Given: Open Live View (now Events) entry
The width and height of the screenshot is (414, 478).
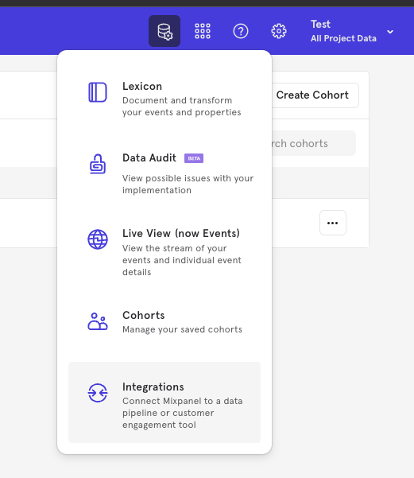Looking at the screenshot, I should coord(164,252).
